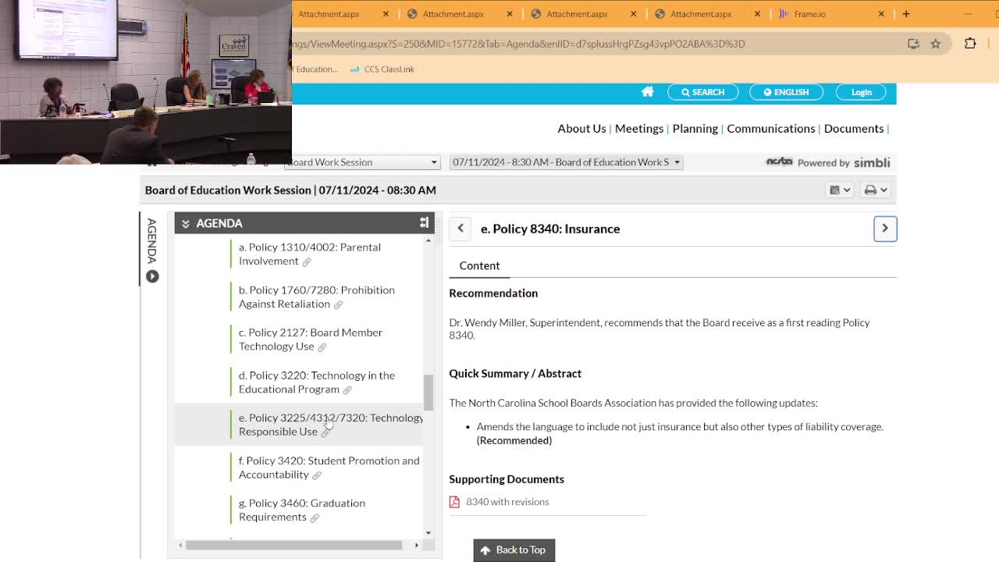Open browser extensions puzzle icon
999x562 pixels.
[970, 44]
